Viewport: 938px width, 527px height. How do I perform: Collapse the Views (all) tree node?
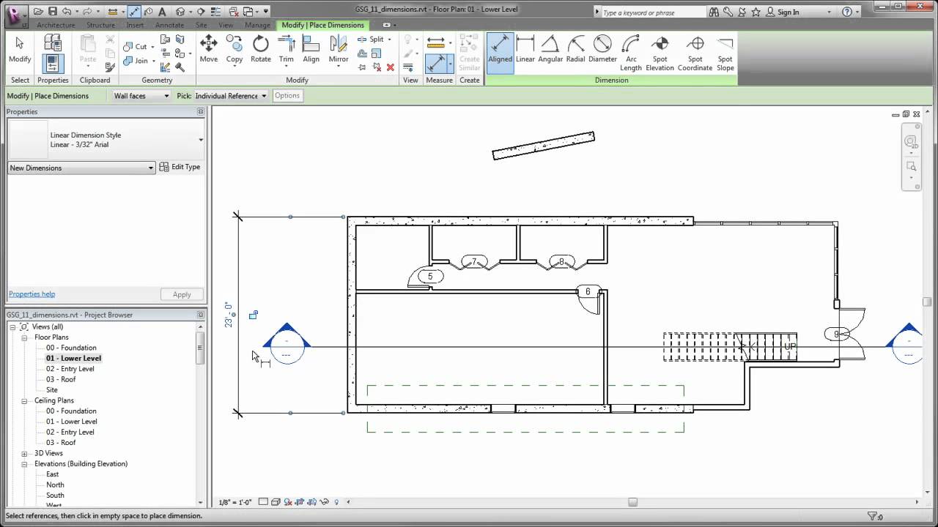[13, 326]
